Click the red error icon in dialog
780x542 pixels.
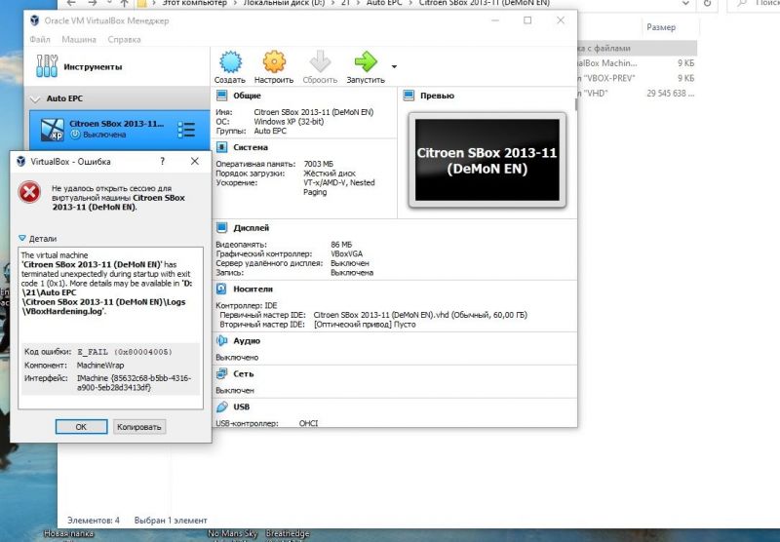pyautogui.click(x=29, y=192)
